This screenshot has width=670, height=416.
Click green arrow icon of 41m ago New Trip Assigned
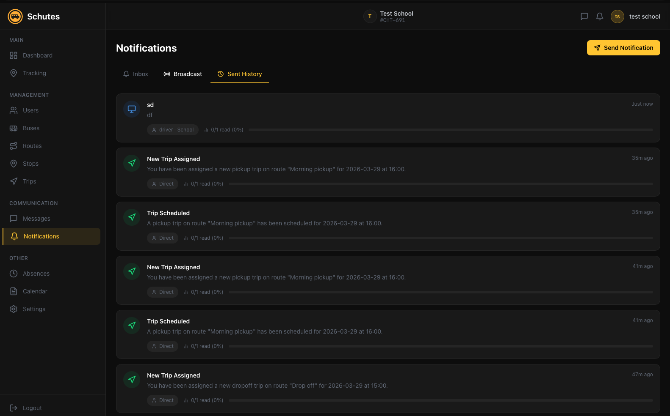click(x=132, y=271)
